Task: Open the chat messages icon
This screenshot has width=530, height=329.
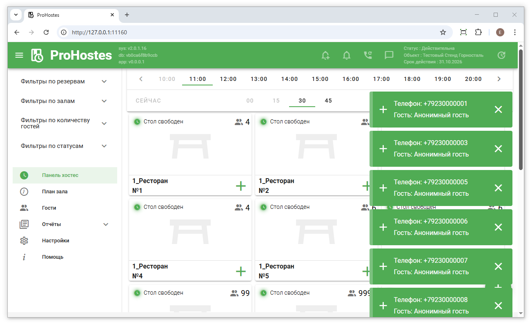Action: point(389,55)
